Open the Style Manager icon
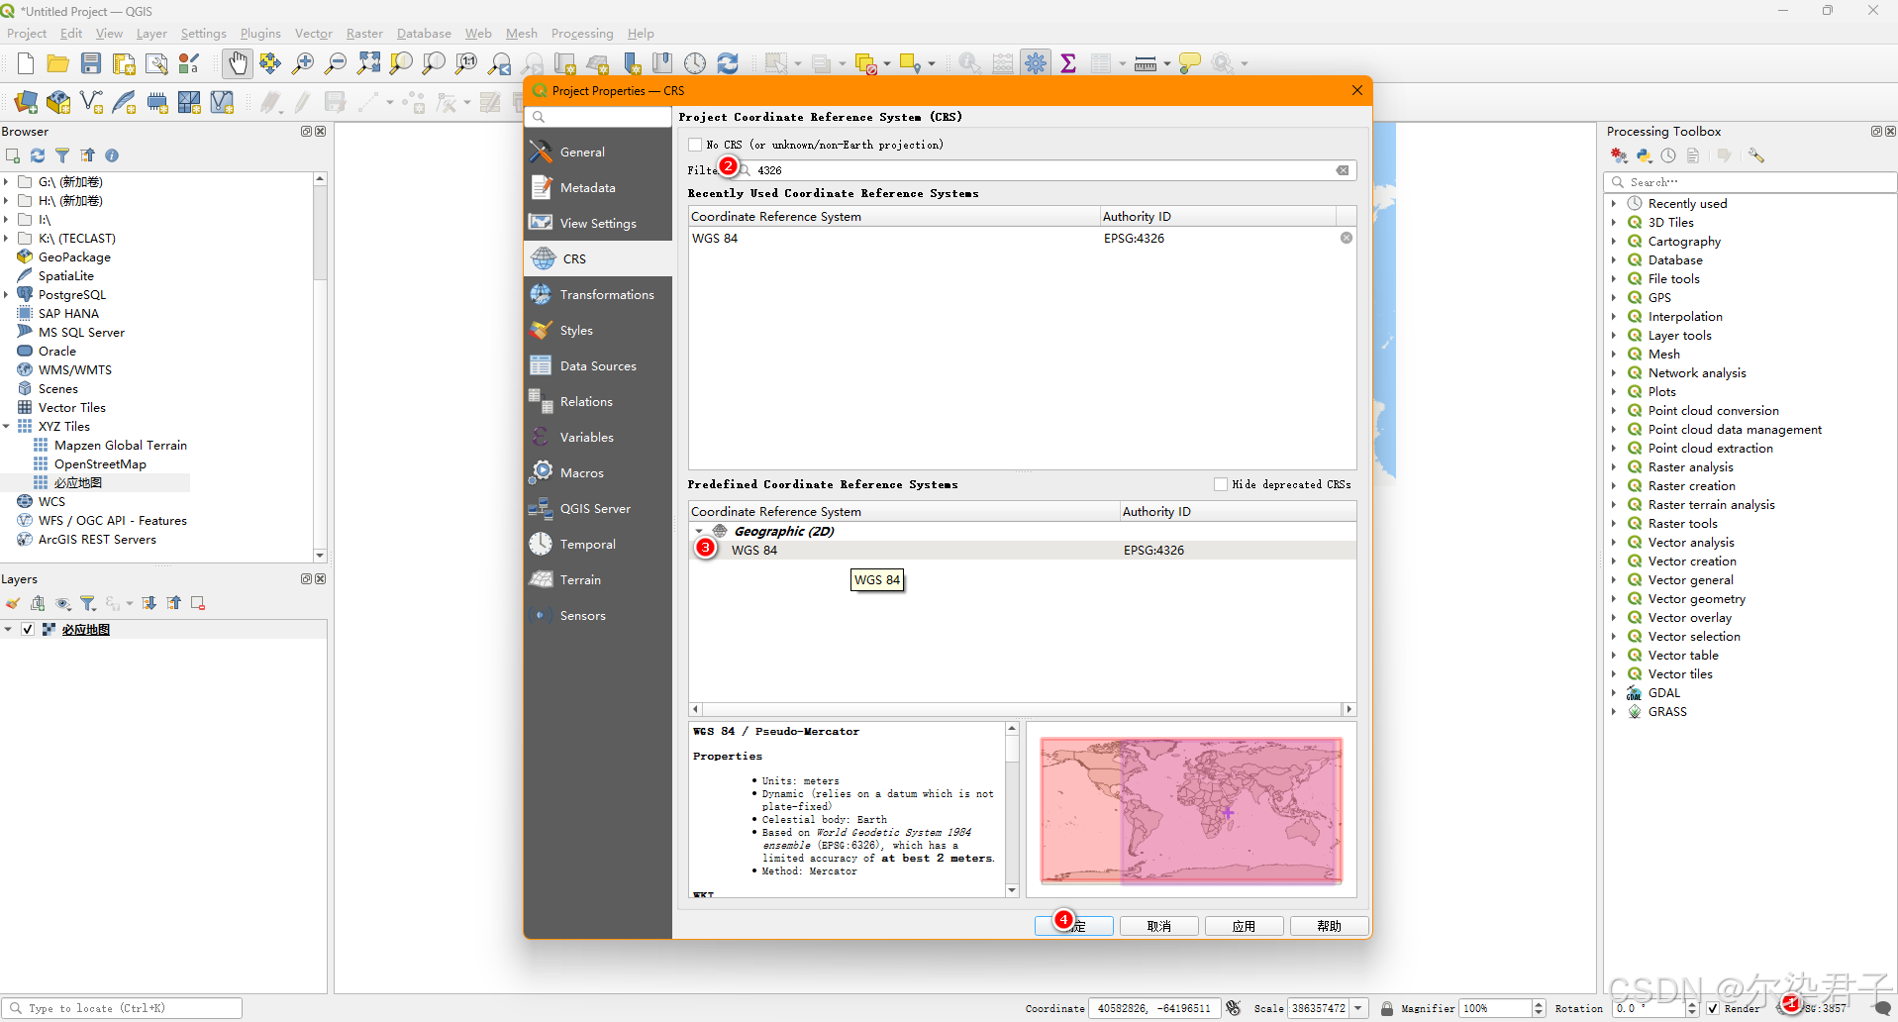Image resolution: width=1898 pixels, height=1022 pixels. tap(189, 63)
